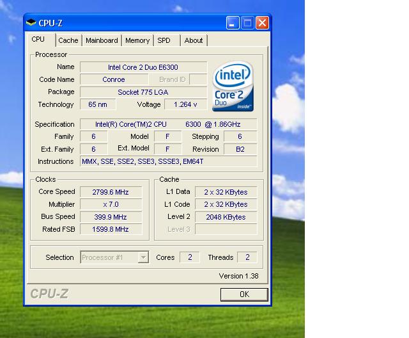The height and width of the screenshot is (338, 409).
Task: Click the Selection dropdown arrow
Action: click(x=143, y=257)
